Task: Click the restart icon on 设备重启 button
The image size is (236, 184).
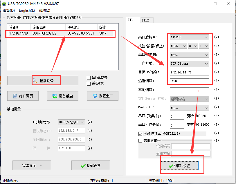Action: (x=55, y=96)
